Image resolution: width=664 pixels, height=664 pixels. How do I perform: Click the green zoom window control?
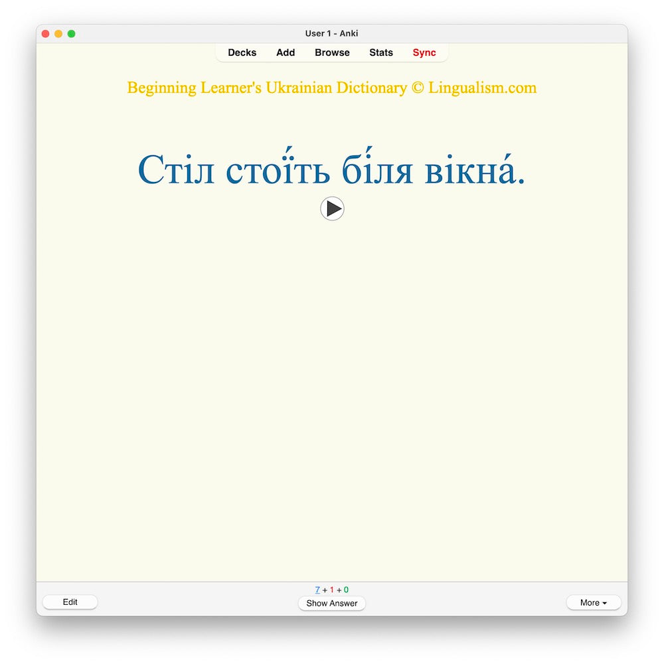72,33
